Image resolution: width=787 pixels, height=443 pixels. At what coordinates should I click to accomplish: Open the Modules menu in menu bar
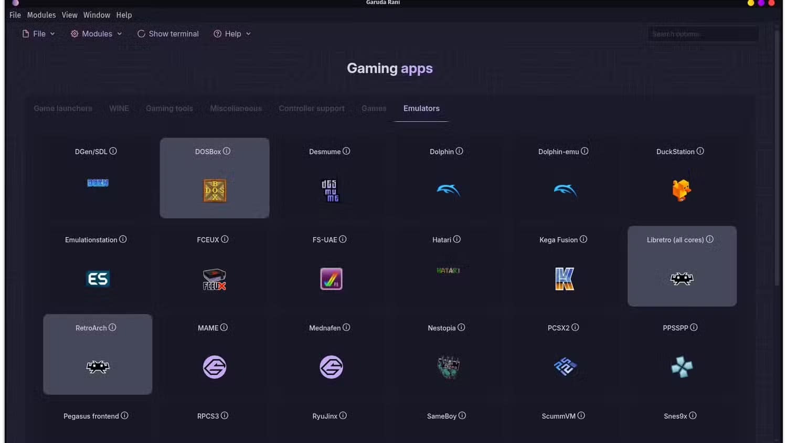tap(41, 15)
